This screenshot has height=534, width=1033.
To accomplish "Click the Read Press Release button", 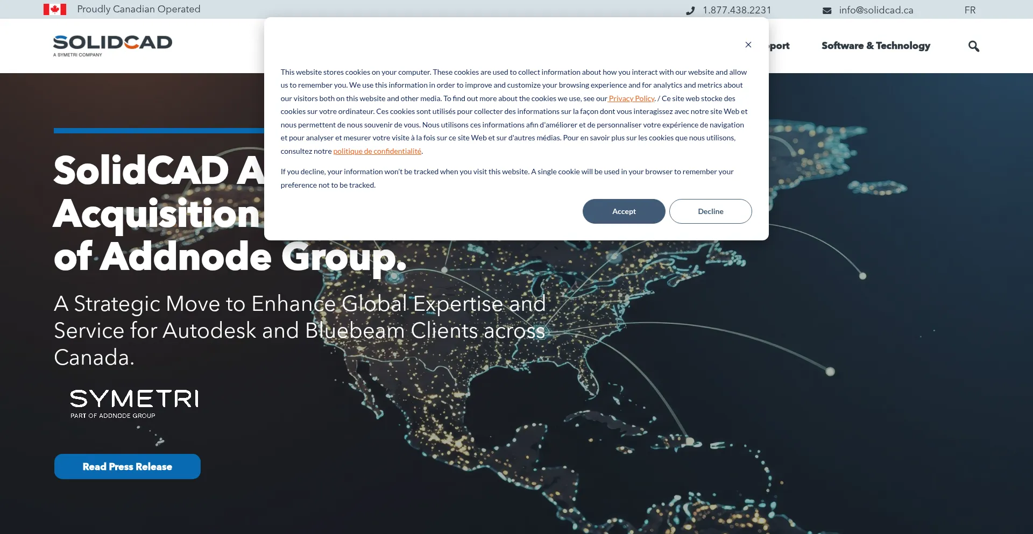I will coord(128,466).
